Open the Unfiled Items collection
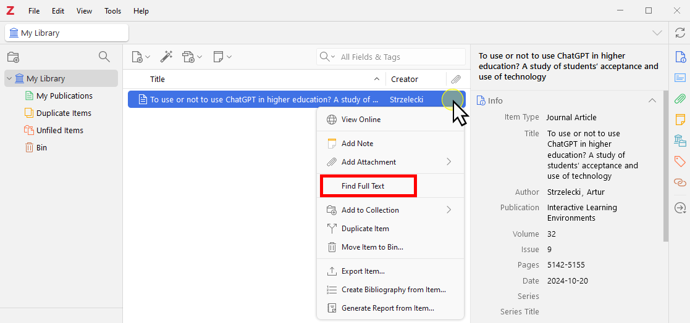690x323 pixels. pos(59,130)
